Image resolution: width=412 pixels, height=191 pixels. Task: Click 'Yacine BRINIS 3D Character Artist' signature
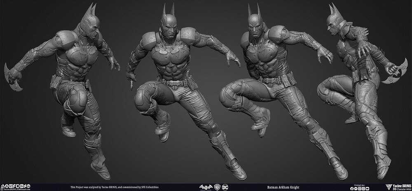pos(402,187)
